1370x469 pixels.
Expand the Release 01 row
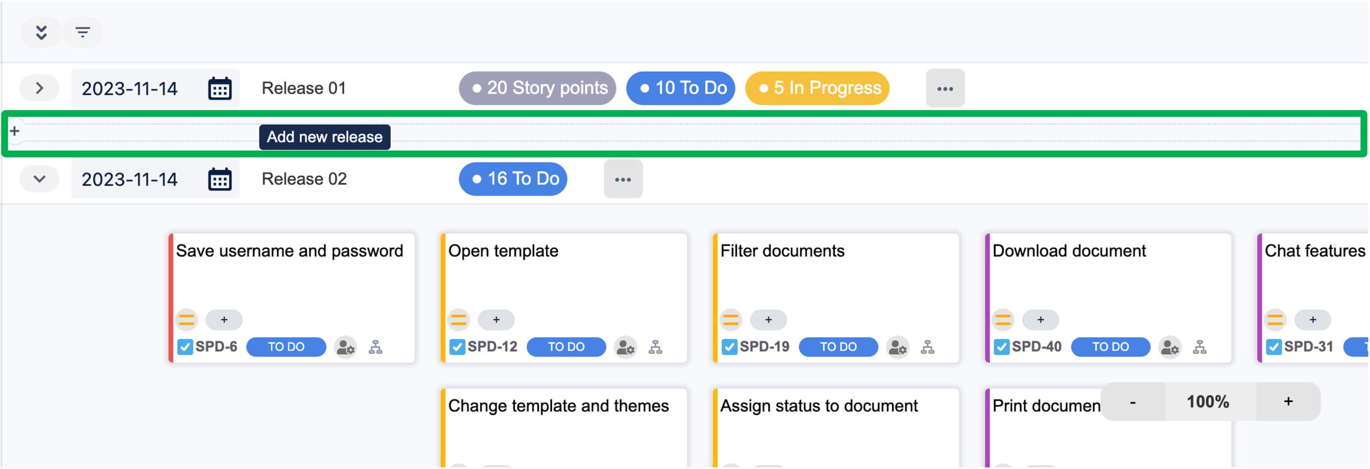pyautogui.click(x=40, y=88)
